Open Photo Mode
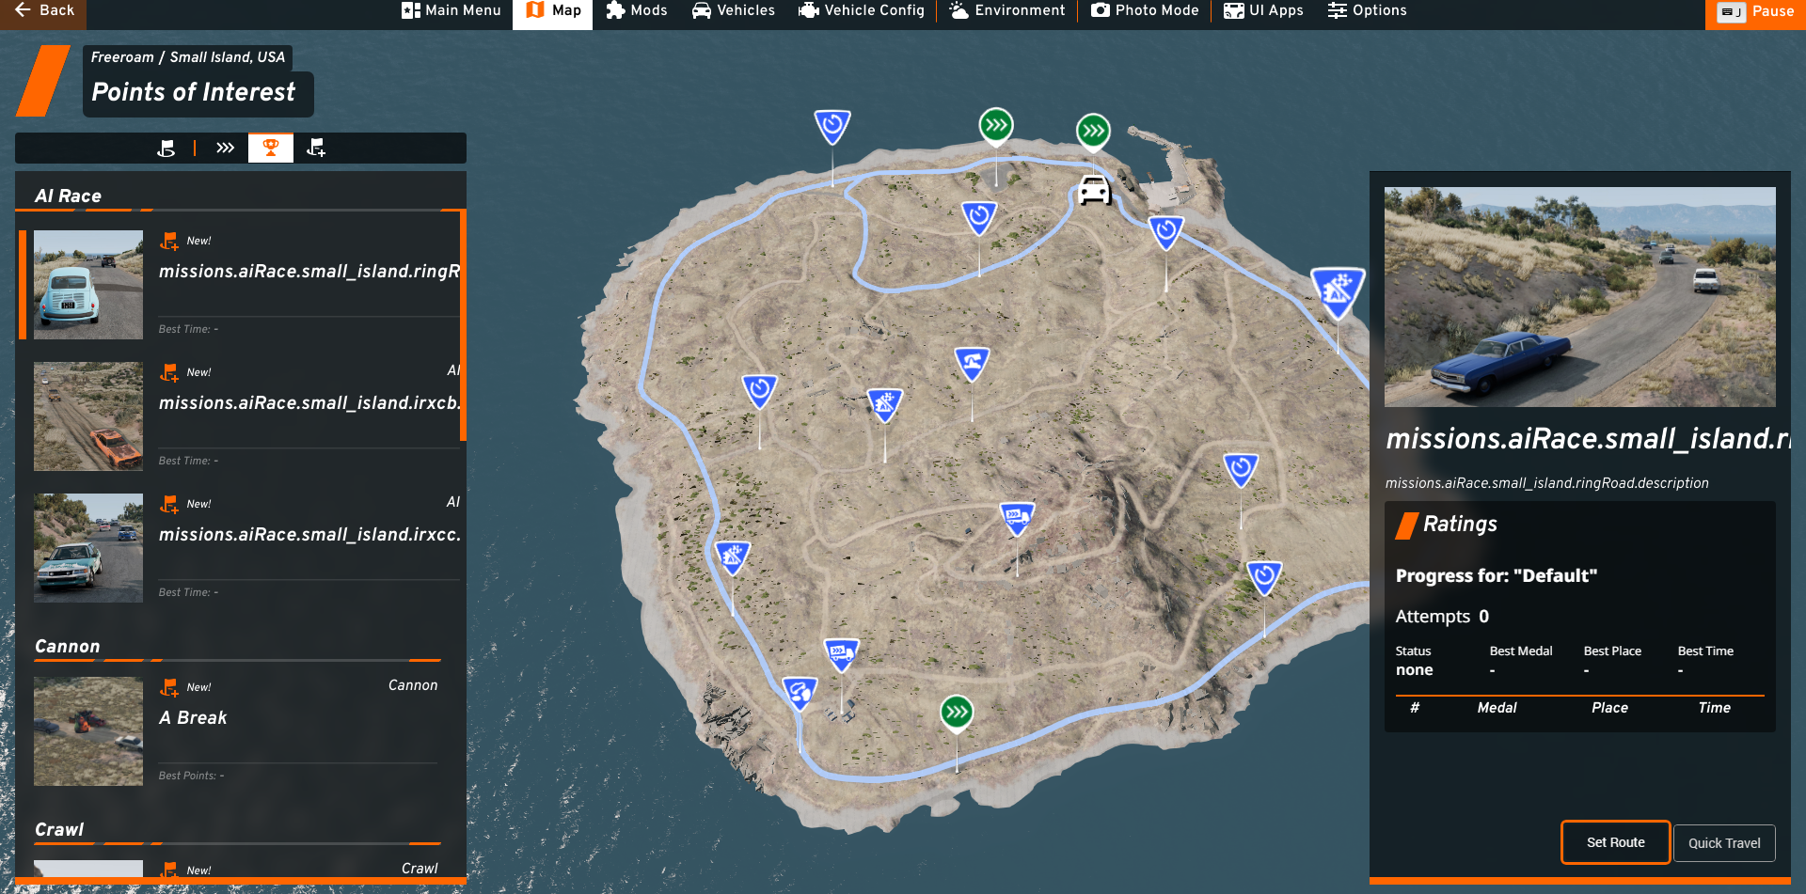Image resolution: width=1806 pixels, height=894 pixels. [1145, 11]
